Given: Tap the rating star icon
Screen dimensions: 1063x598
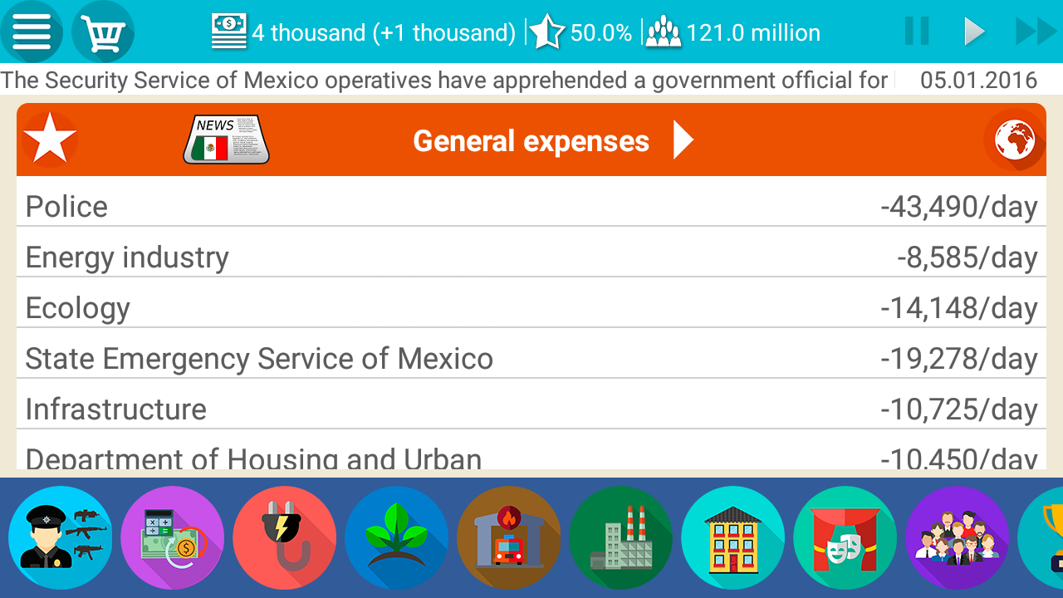Looking at the screenshot, I should (x=546, y=32).
